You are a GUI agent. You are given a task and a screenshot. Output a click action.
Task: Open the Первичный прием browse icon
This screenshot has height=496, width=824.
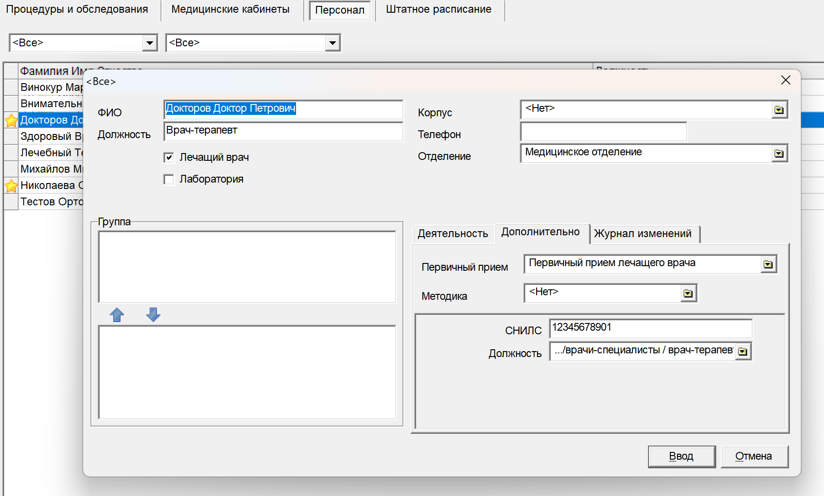click(768, 264)
